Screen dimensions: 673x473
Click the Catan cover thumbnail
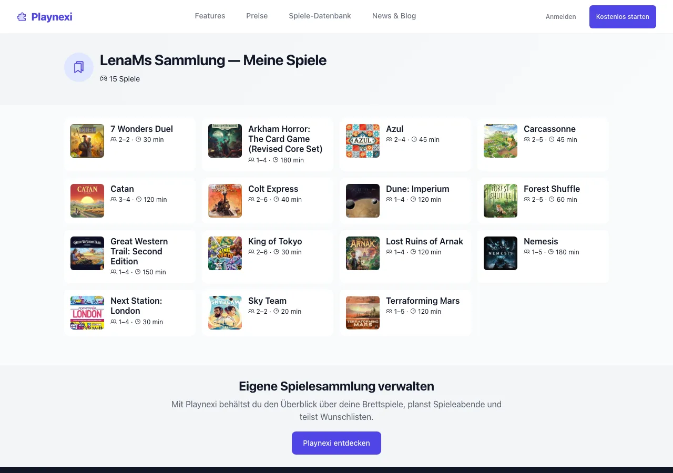[87, 201]
